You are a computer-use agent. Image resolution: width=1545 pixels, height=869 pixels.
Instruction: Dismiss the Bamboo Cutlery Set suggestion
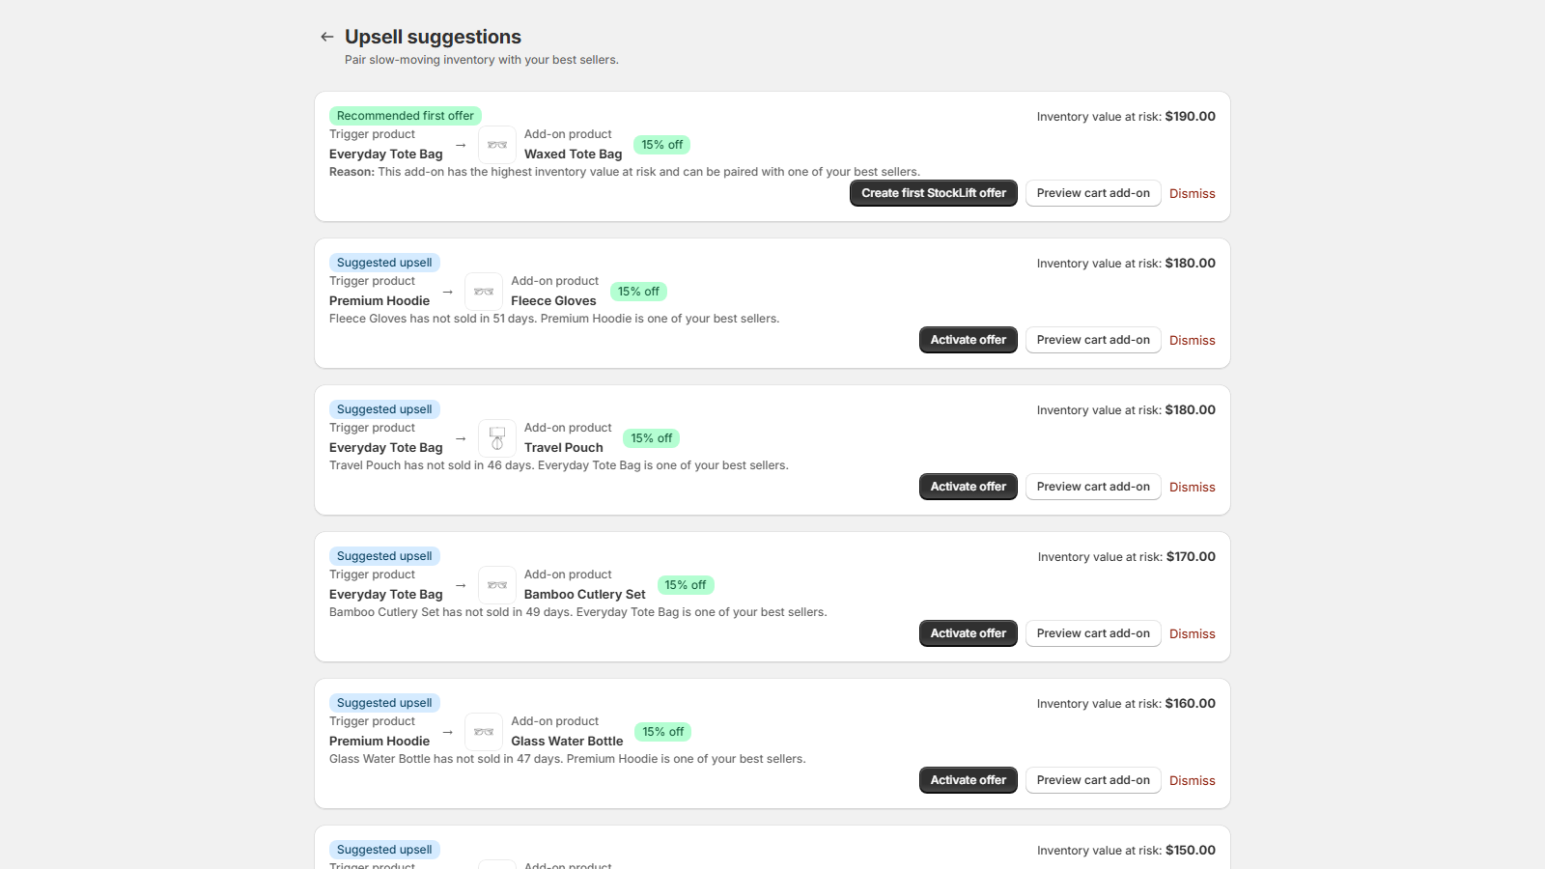pos(1193,634)
